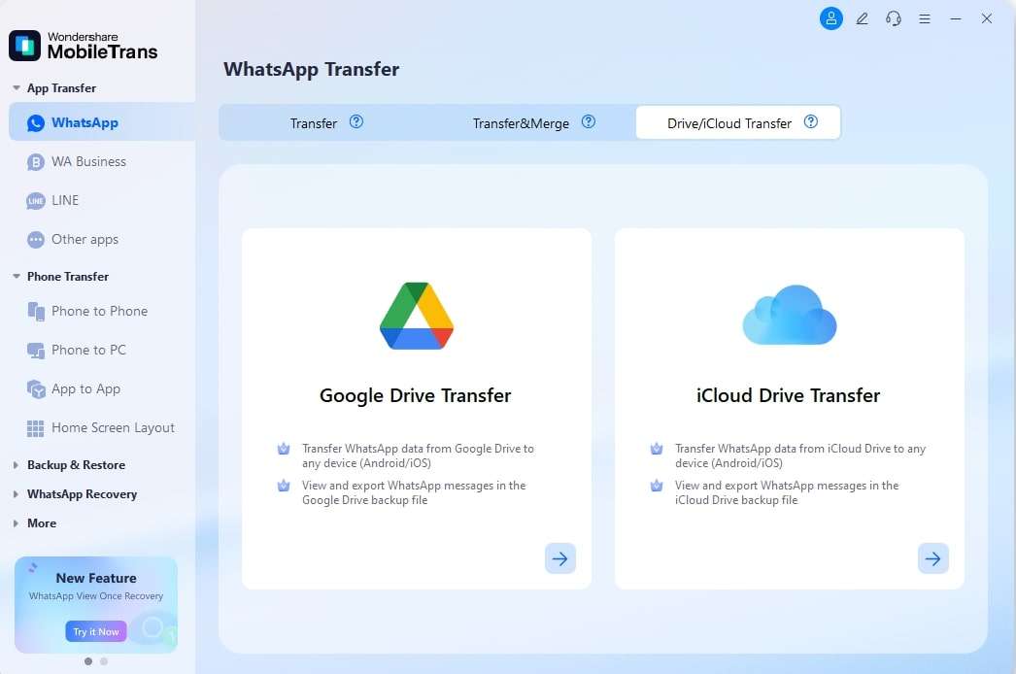
Task: Open the Phone to PC feature
Action: click(88, 350)
